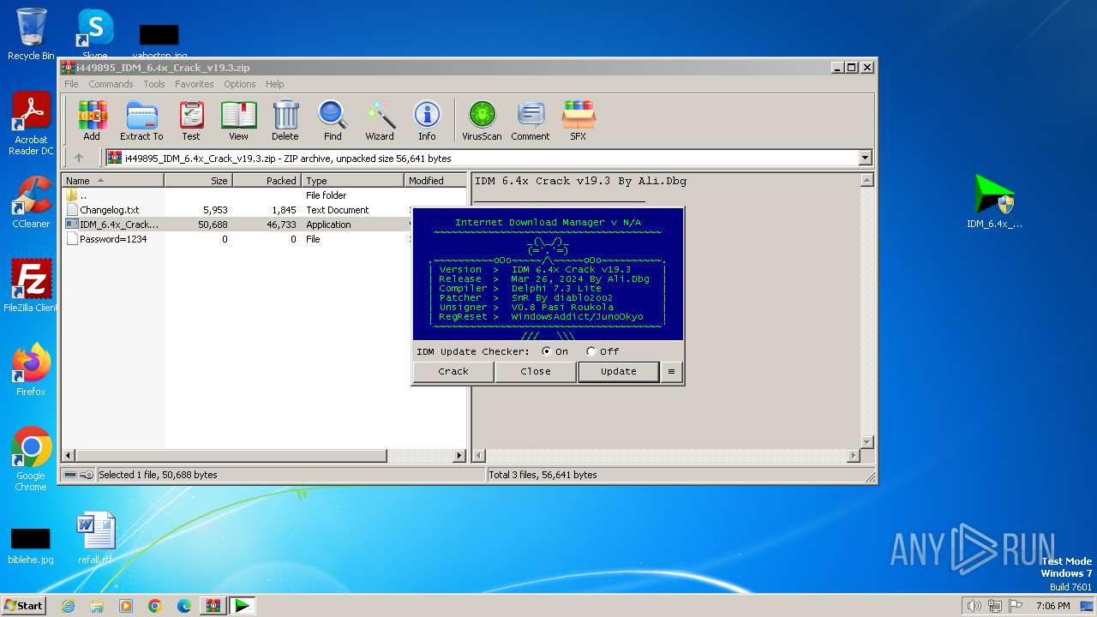This screenshot has height=617, width=1097.
Task: Click the clock showing 7:06 PM
Action: pos(1052,606)
